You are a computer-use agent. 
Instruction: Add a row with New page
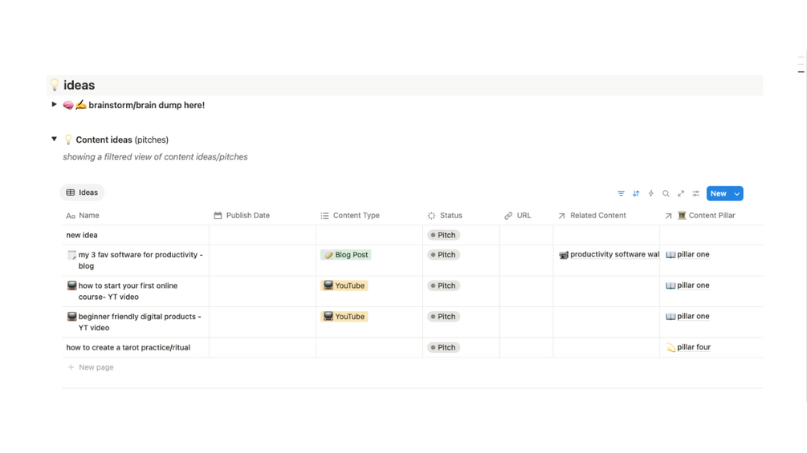coord(95,367)
